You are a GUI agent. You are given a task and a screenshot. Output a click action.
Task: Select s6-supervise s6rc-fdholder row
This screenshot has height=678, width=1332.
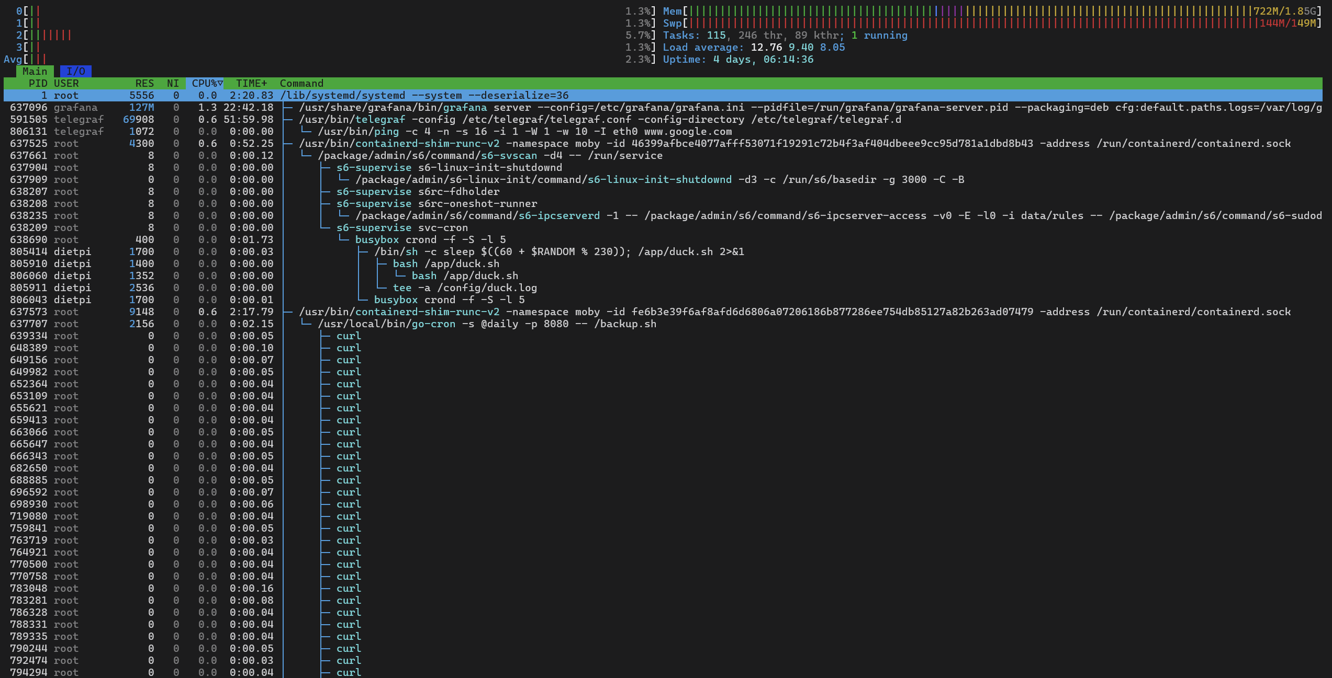tap(663, 191)
